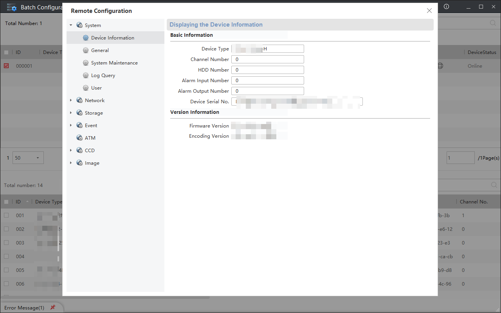
Task: Select the Device Information gear icon
Action: coord(85,38)
